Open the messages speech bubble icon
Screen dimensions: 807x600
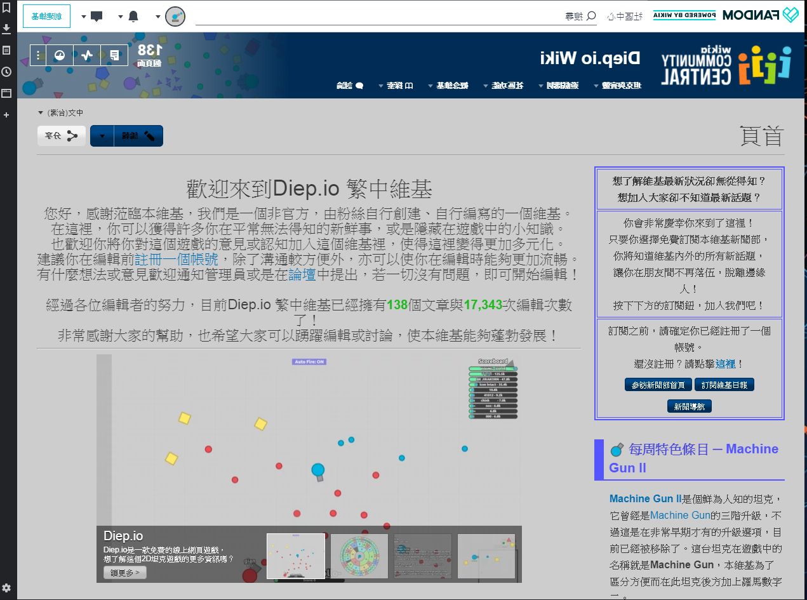pos(97,17)
